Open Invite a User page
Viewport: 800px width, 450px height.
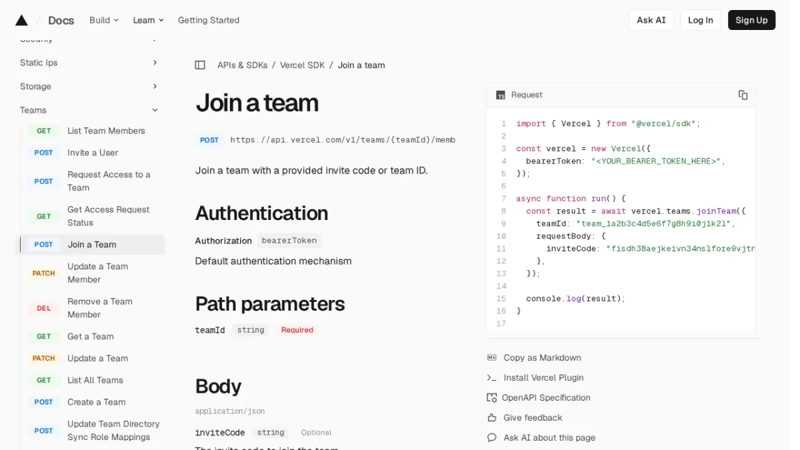[x=93, y=153]
